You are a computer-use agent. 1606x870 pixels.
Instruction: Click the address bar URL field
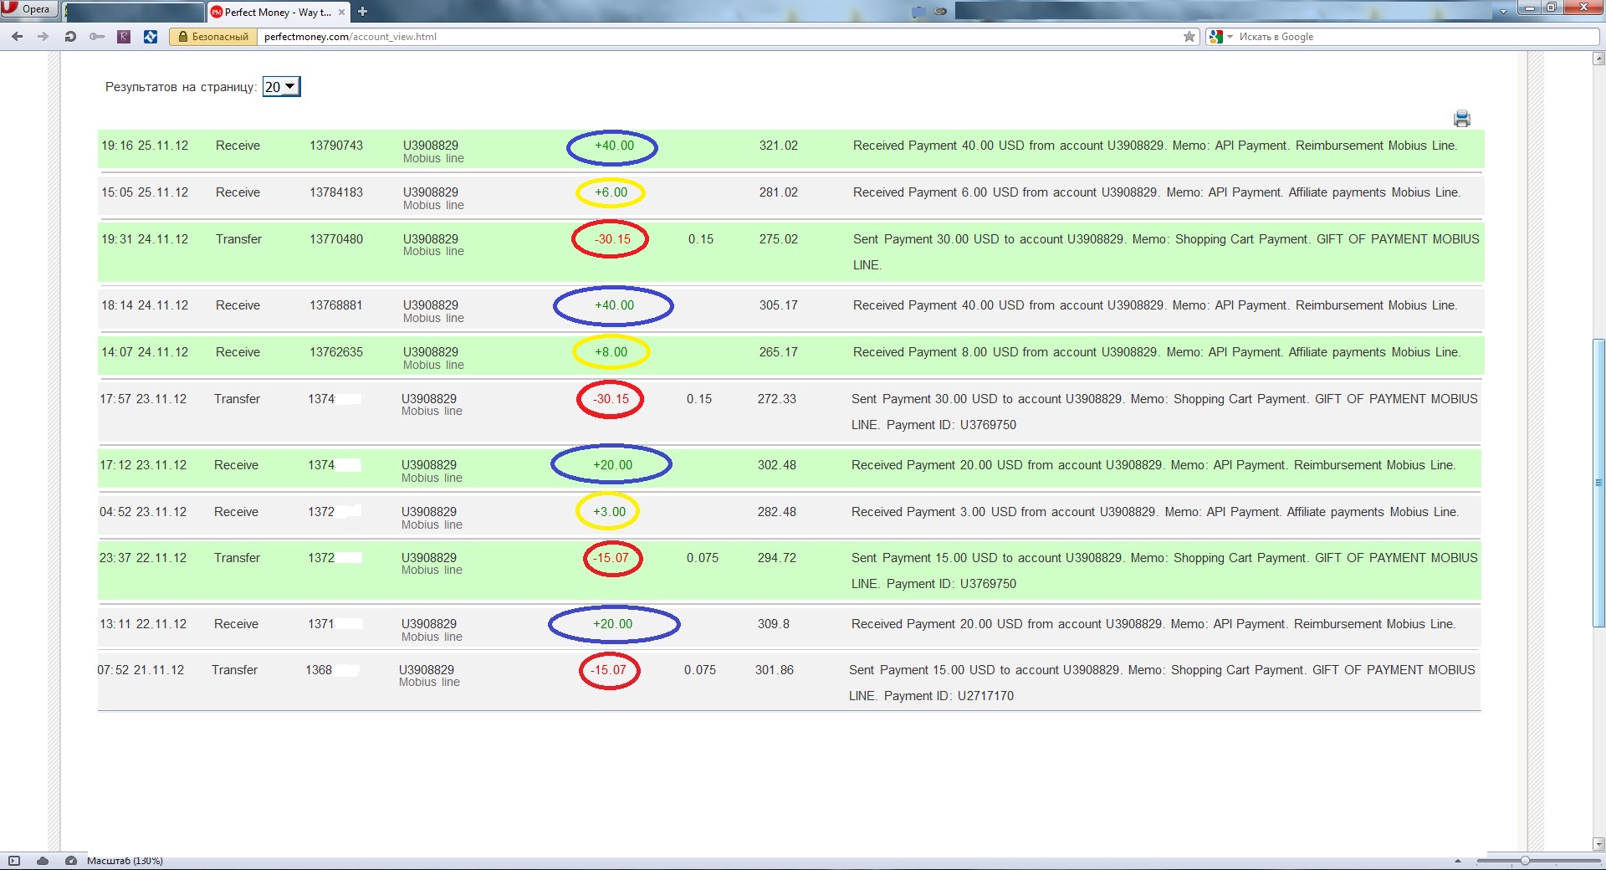click(719, 37)
